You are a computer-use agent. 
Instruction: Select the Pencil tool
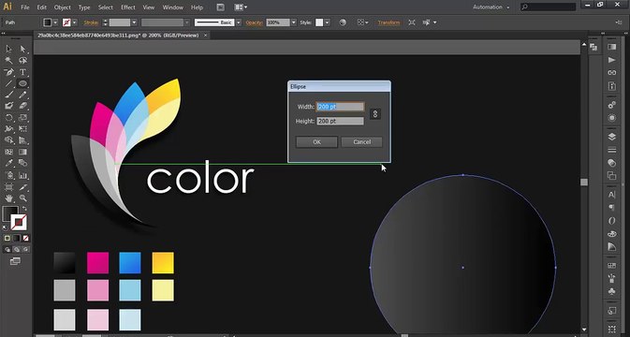coord(22,95)
